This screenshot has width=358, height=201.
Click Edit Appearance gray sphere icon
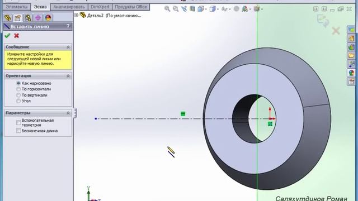[x=237, y=9]
